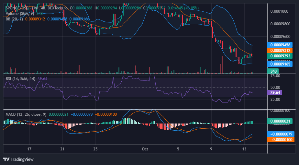
Task: Click the blue −0.00000079 MACD line label
Action: coord(281,134)
